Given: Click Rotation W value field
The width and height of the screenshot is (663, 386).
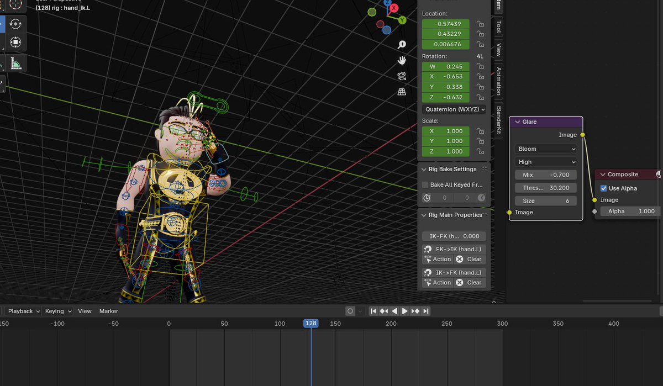Looking at the screenshot, I should coord(445,66).
